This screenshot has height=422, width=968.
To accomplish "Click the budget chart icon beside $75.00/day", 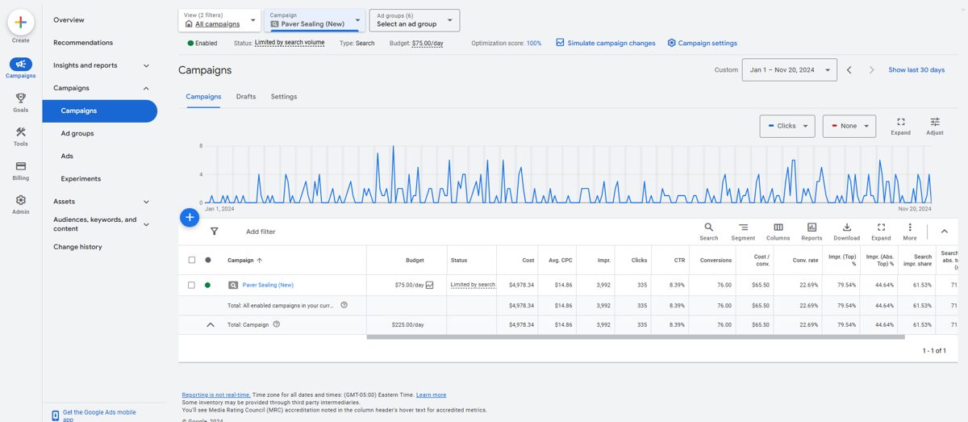I will click(430, 285).
